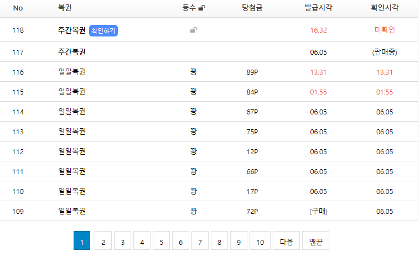Click the 84P prize amount

click(252, 92)
